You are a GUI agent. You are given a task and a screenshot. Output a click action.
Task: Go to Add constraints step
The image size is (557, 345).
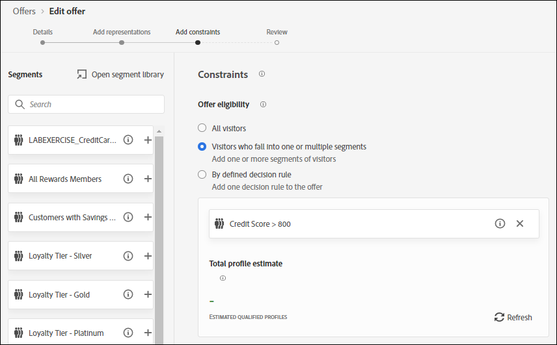tap(198, 32)
